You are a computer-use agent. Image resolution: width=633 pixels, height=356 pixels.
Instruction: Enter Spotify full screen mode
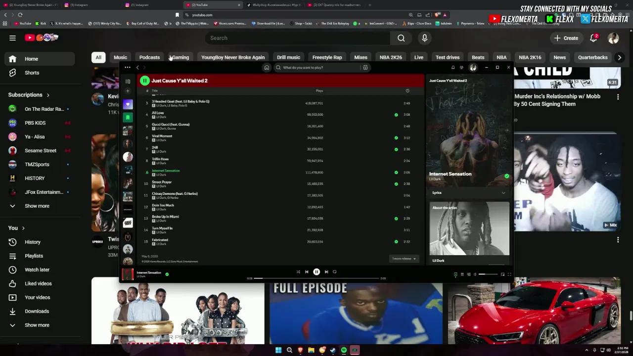[x=509, y=274]
